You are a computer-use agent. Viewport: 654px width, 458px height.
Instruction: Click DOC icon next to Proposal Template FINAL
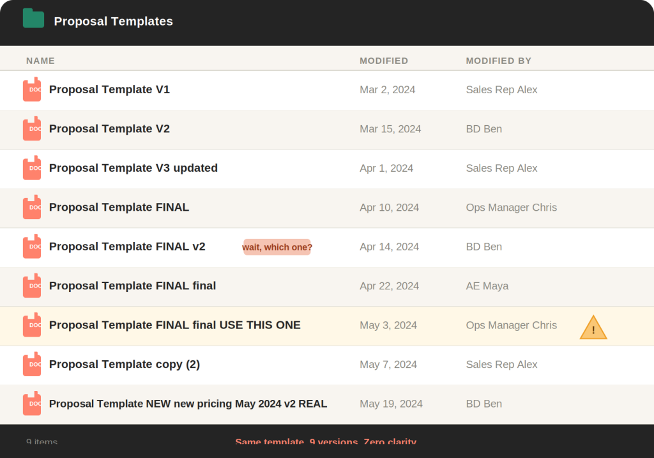pyautogui.click(x=32, y=208)
